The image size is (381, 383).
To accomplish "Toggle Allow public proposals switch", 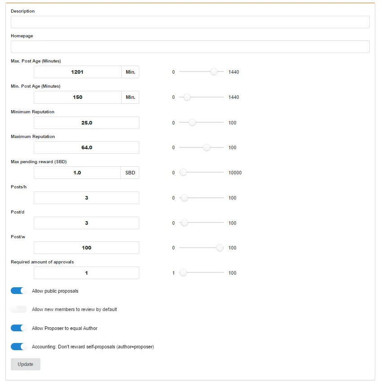I will click(19, 291).
